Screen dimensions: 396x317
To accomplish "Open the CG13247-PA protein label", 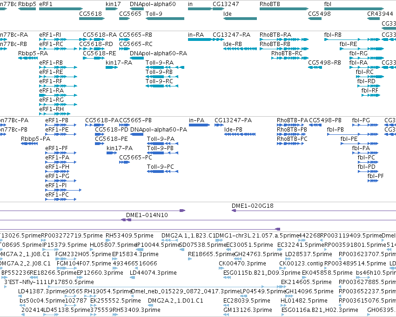I will (233, 120).
